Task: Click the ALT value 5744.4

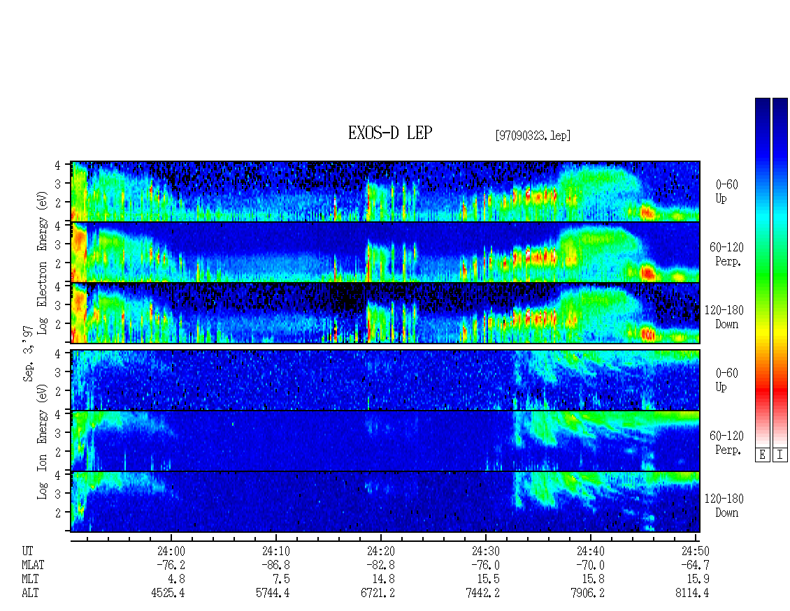Action: [x=273, y=593]
